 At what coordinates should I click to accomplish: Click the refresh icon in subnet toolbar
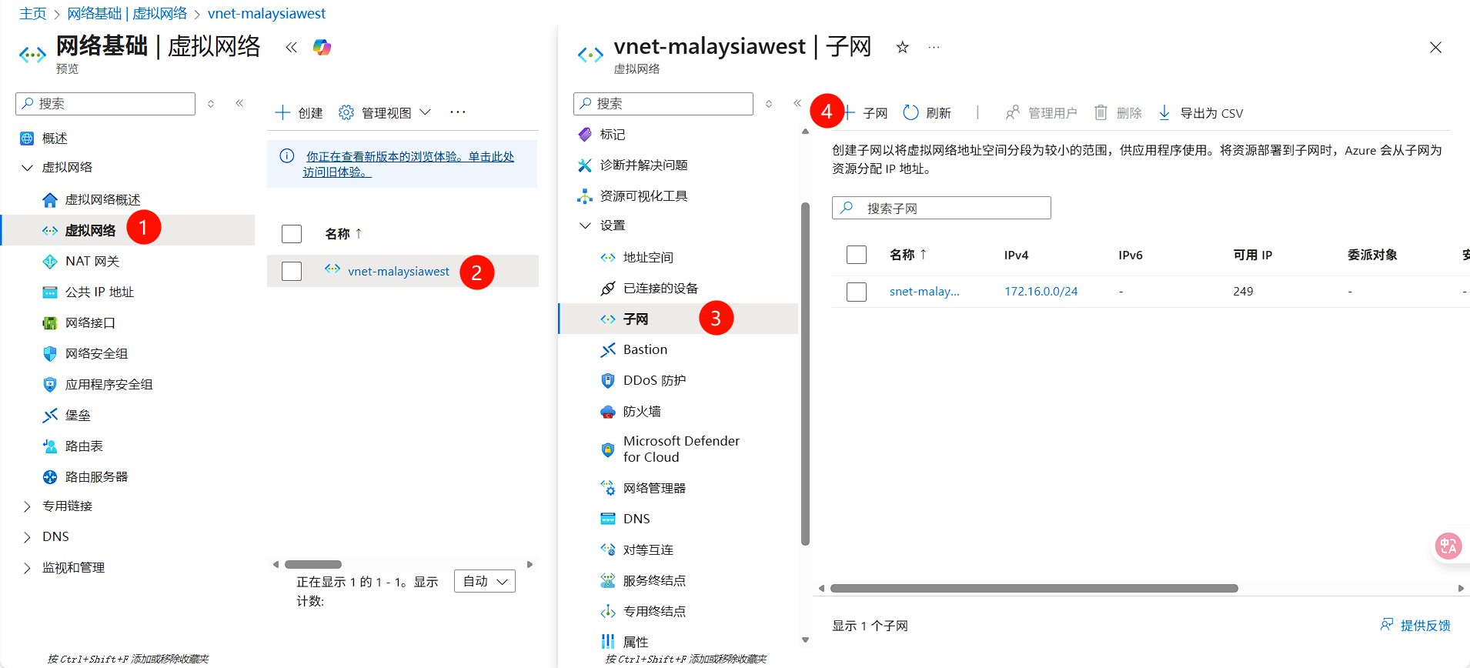pyautogui.click(x=910, y=112)
